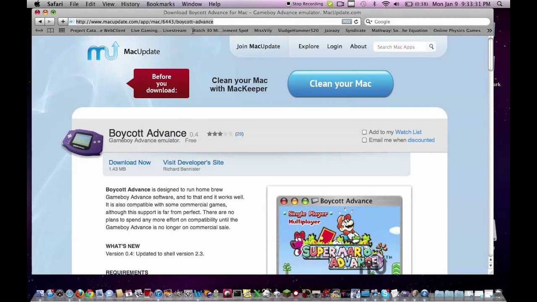537x302 pixels.
Task: Click the RSS badge in the address bar
Action: (x=347, y=21)
